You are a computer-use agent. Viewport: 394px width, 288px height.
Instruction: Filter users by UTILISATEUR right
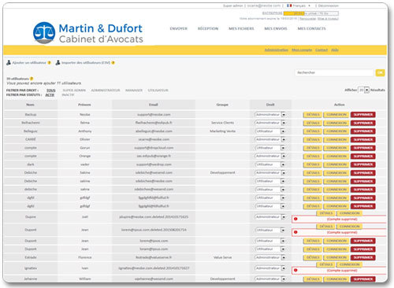coord(158,90)
